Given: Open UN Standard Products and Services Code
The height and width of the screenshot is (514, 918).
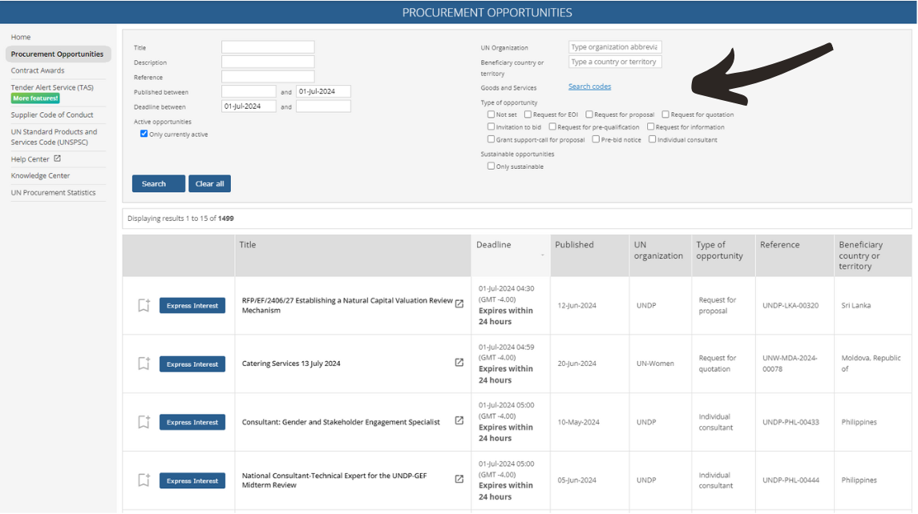Looking at the screenshot, I should [x=54, y=137].
